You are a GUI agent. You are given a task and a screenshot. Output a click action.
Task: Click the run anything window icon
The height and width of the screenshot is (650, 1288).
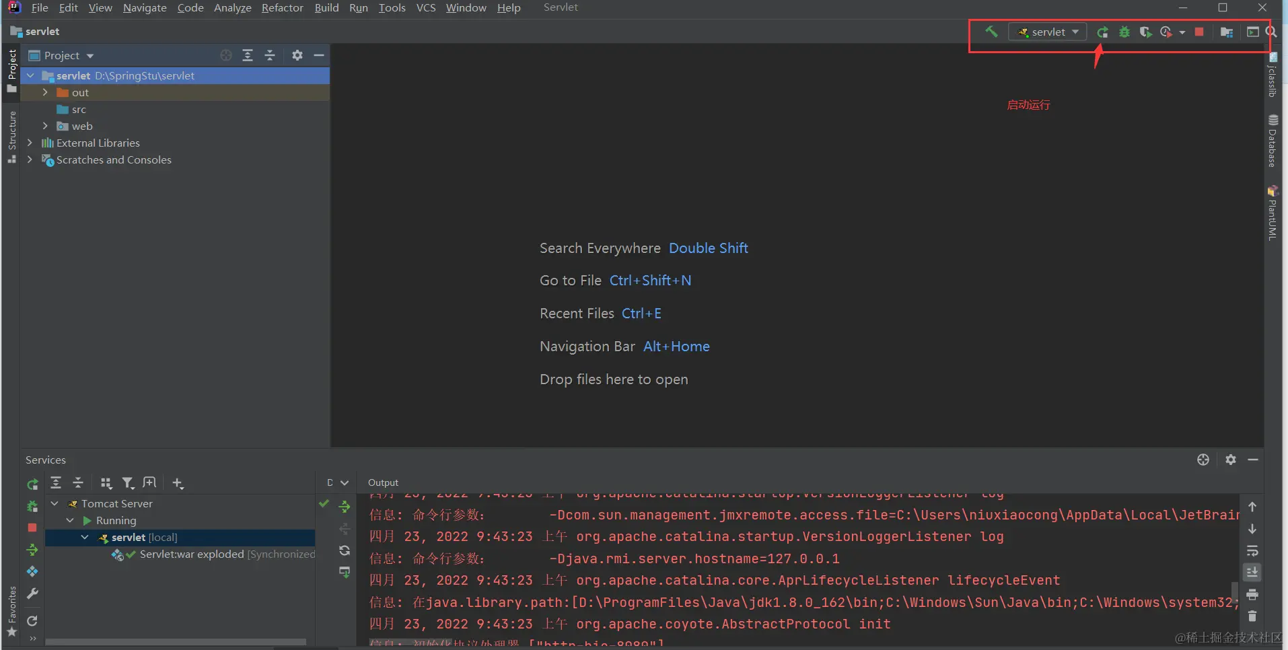1252,32
